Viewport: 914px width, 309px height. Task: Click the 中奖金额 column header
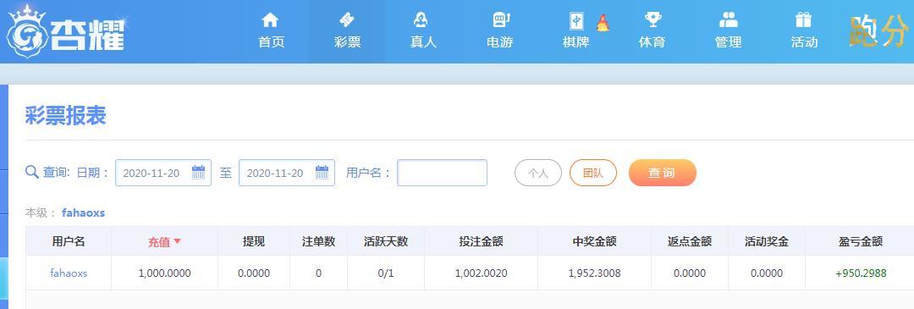pos(595,241)
